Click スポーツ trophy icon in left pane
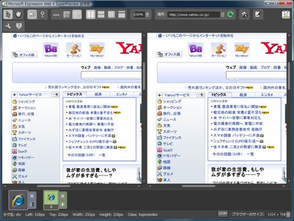 click(x=14, y=133)
